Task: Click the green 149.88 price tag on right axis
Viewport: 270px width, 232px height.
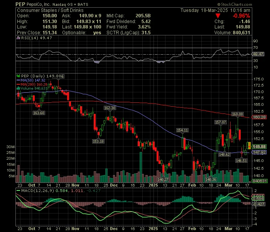Action: click(259, 147)
